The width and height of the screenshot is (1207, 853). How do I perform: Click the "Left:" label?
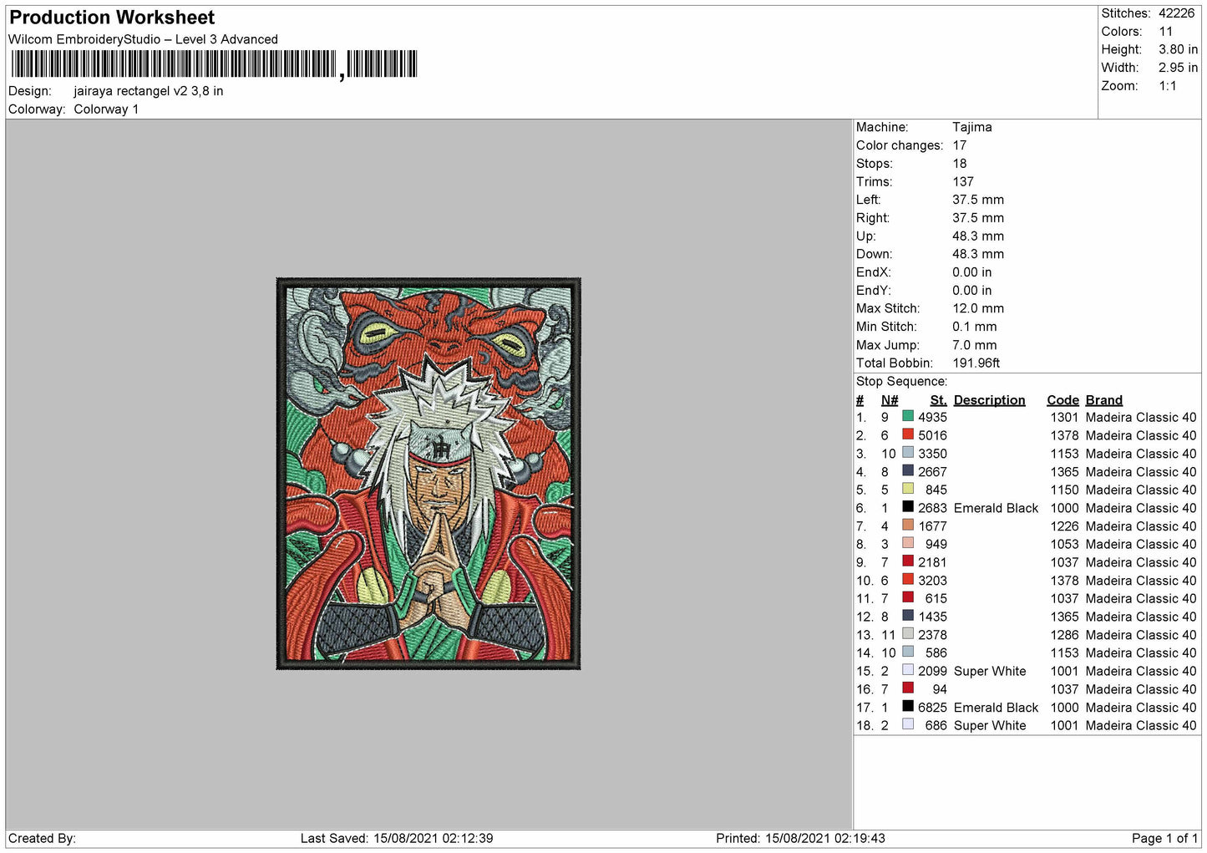click(869, 200)
